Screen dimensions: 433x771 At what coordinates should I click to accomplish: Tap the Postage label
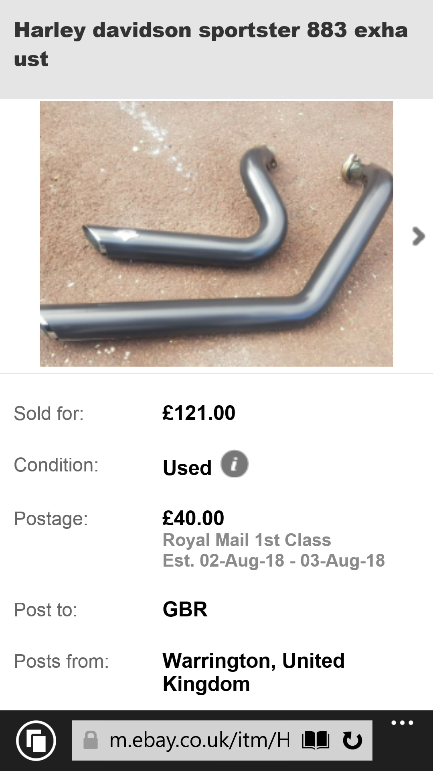(51, 519)
